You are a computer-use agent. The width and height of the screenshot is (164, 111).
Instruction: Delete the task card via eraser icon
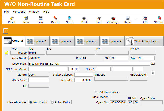click(55, 20)
